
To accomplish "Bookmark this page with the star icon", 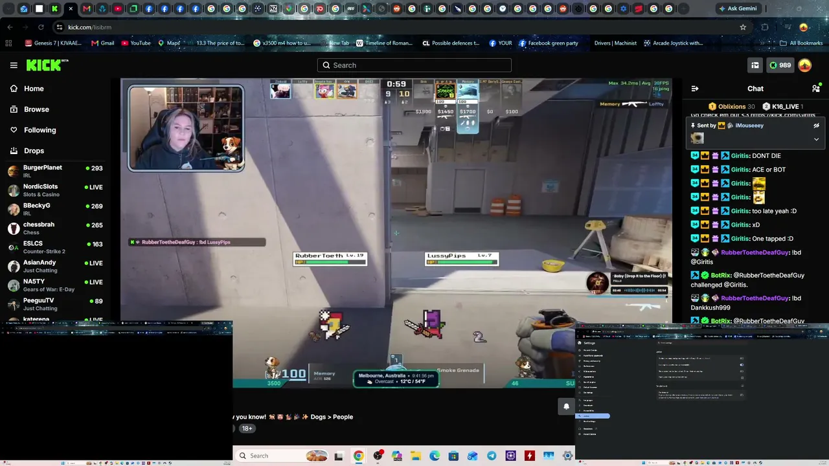I will pyautogui.click(x=743, y=27).
